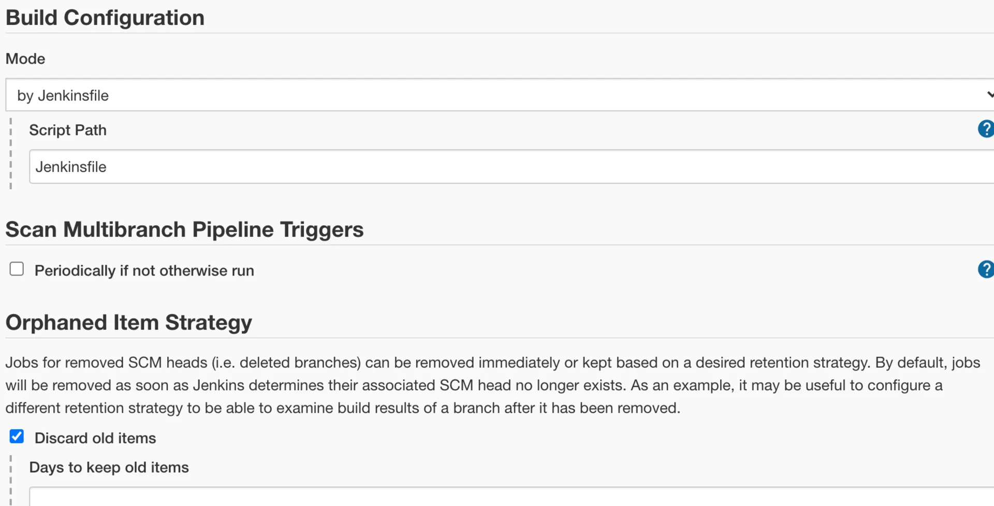Image resolution: width=994 pixels, height=506 pixels.
Task: Click the Script Path label
Action: pos(68,130)
